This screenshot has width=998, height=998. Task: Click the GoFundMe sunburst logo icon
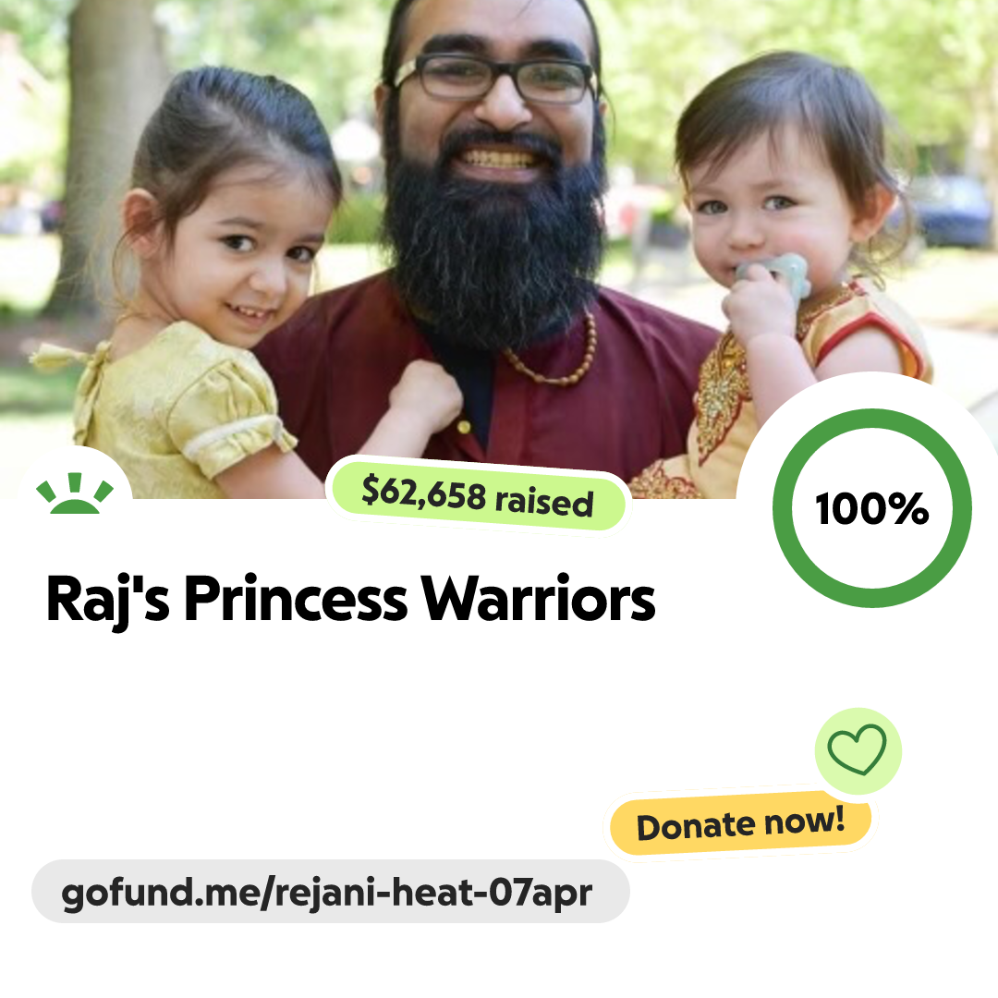pos(75,493)
